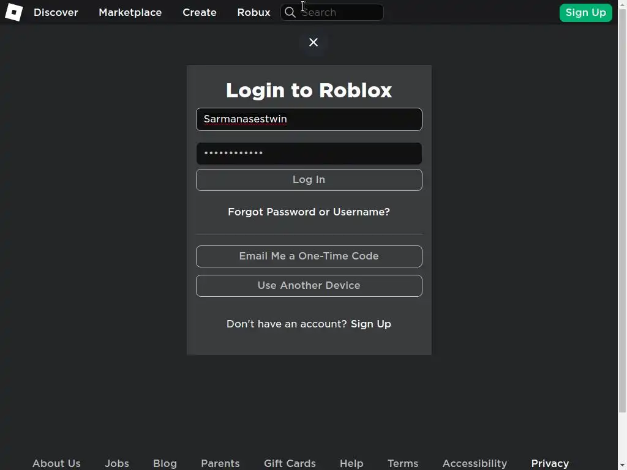Viewport: 627px width, 470px height.
Task: Click the Roblox logo icon
Action: click(13, 12)
